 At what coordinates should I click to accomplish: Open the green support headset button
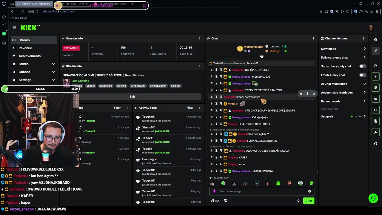click(x=373, y=198)
